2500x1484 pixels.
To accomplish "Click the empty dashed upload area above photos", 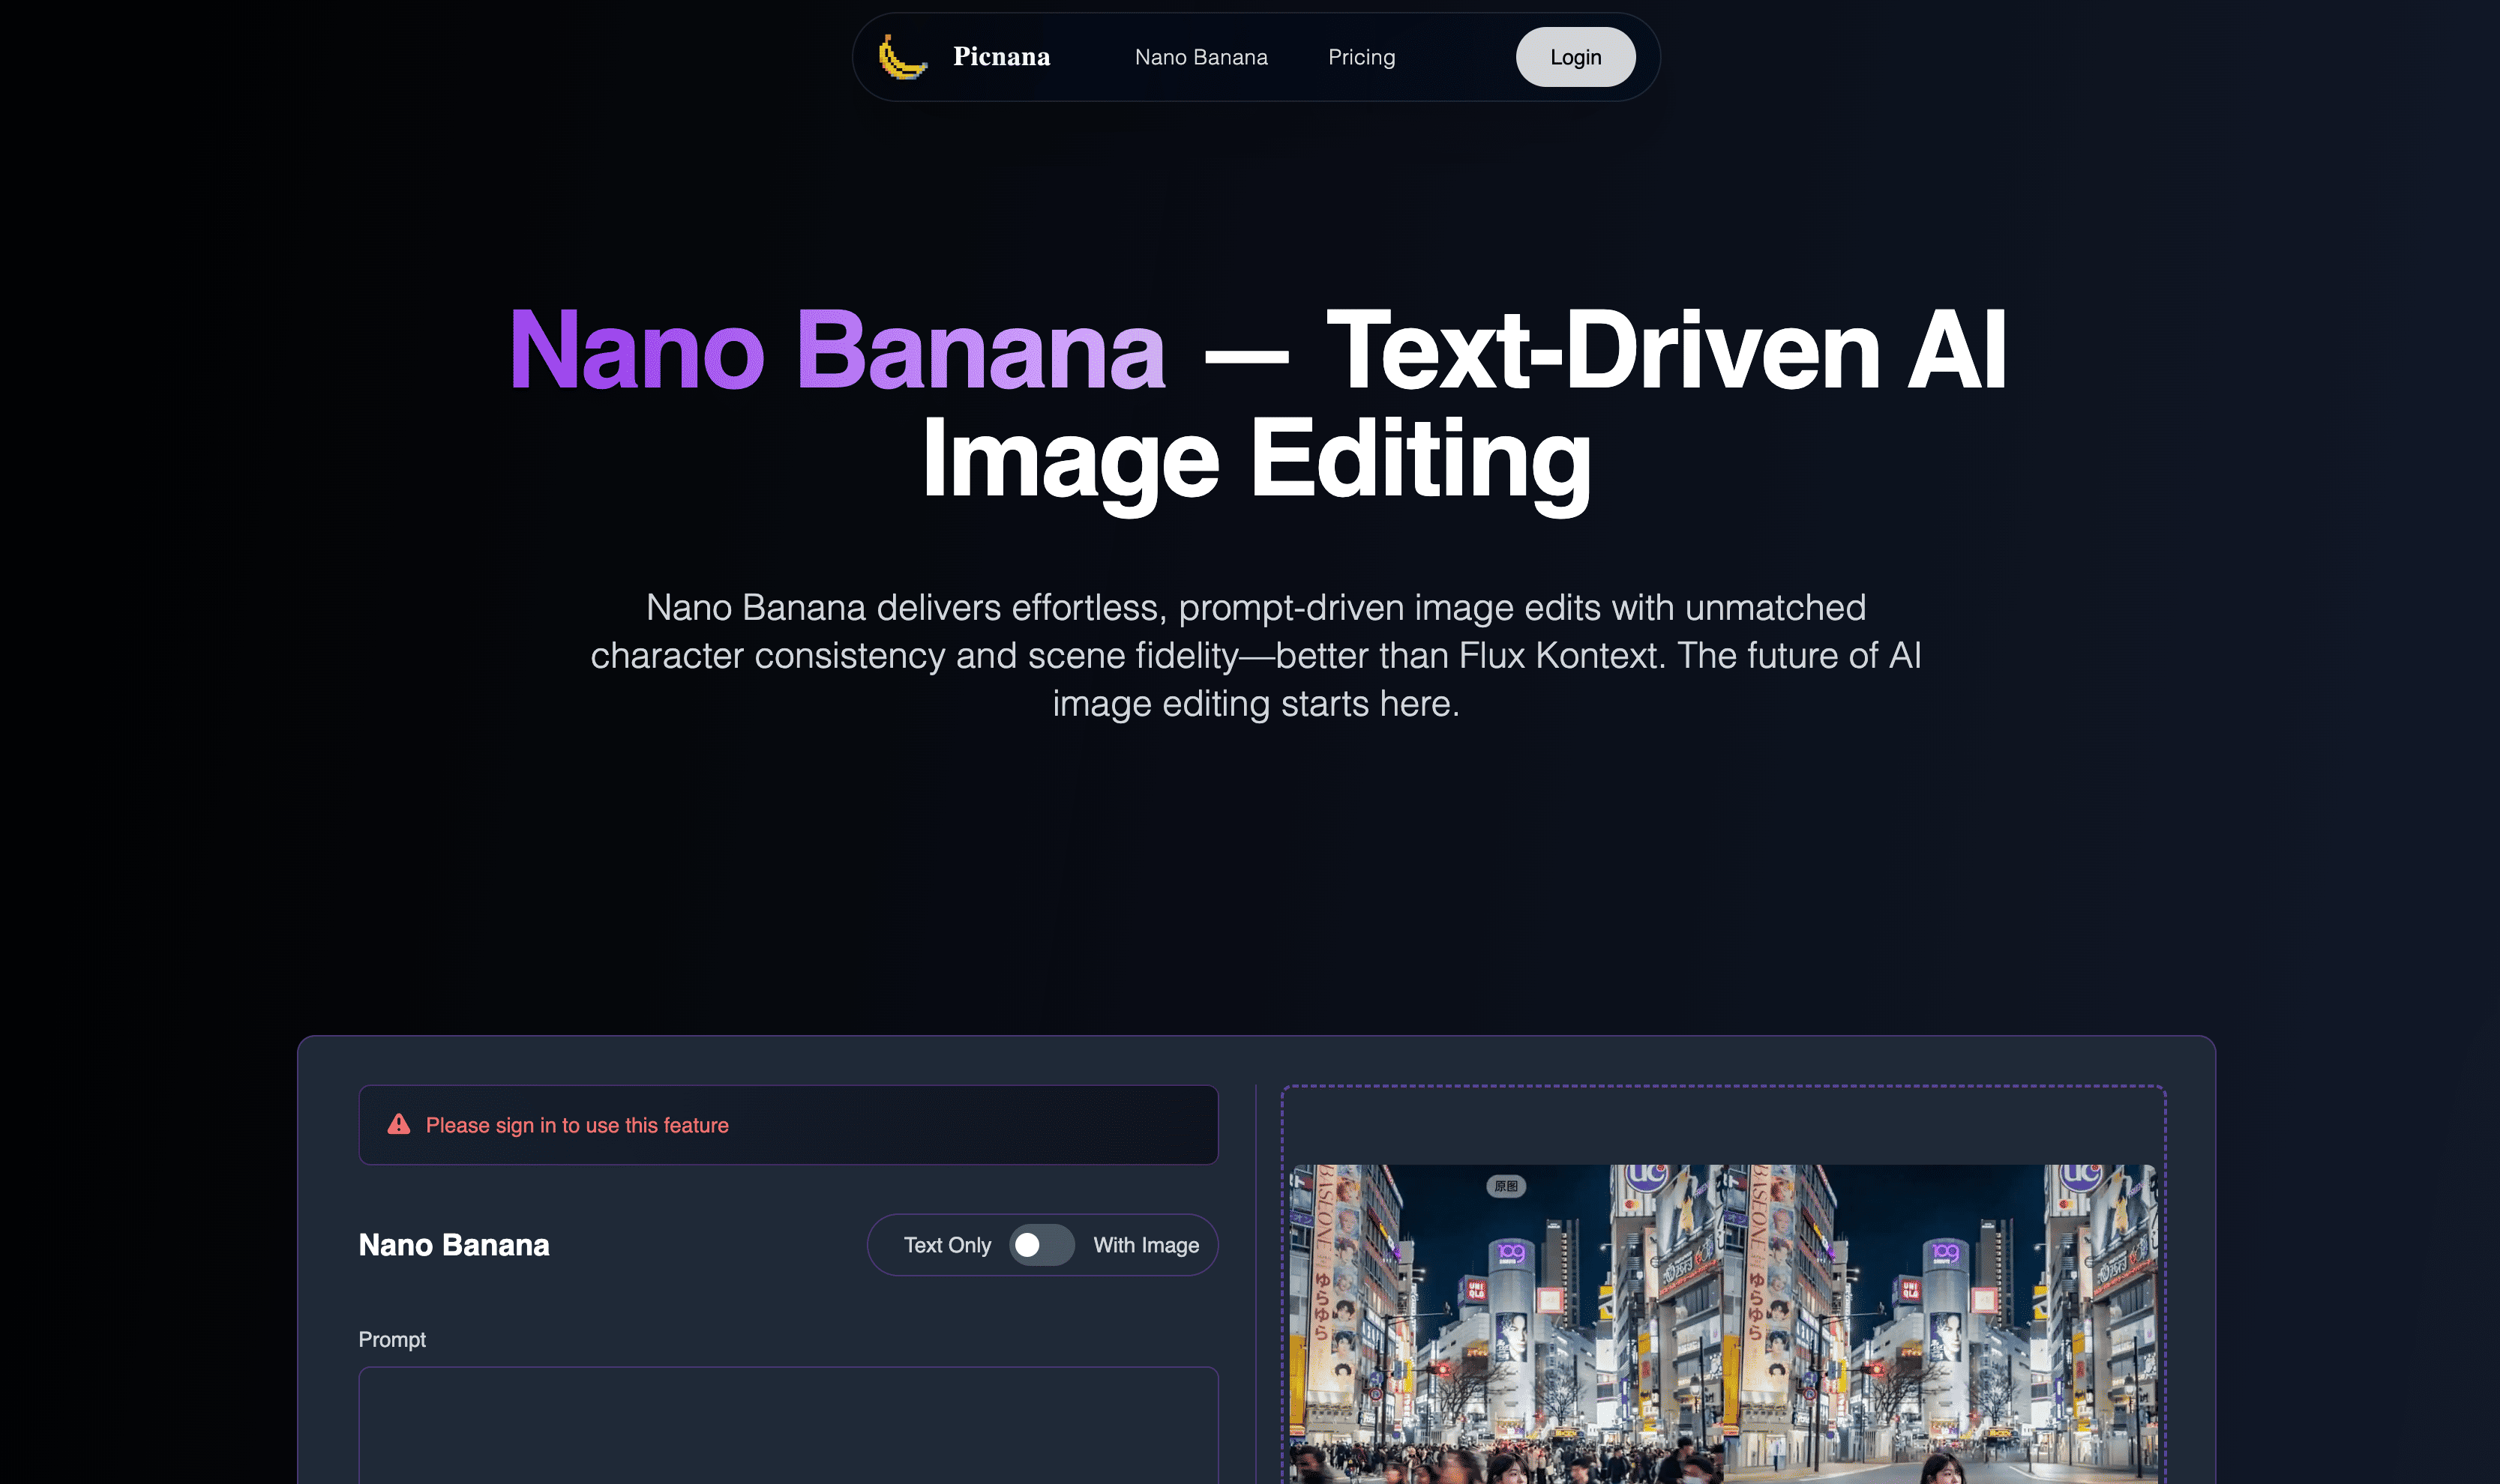I will tap(1722, 1125).
